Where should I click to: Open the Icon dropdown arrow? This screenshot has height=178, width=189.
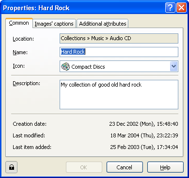(174, 66)
